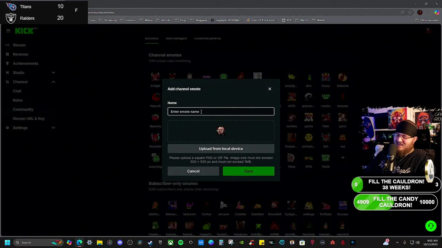Add page to favorites star icon
Screen dimensions: 442x248
(410, 12)
